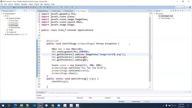
Task: Toggle Link with Editor in Package Explorer
Action: (26, 11)
